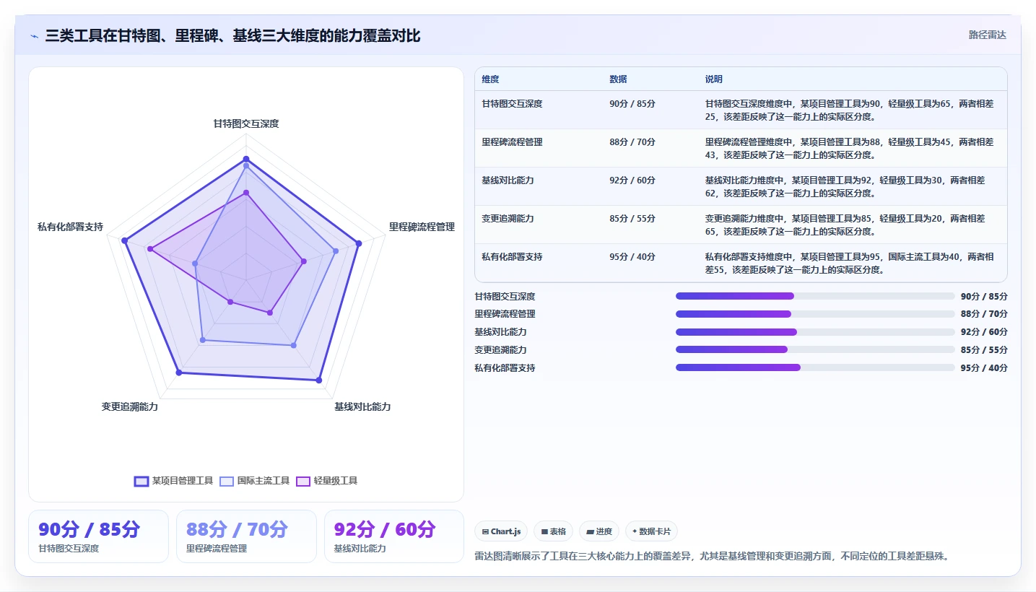Image resolution: width=1036 pixels, height=592 pixels.
Task: Click the 雷达图清晰展示 summary sentence
Action: [711, 556]
